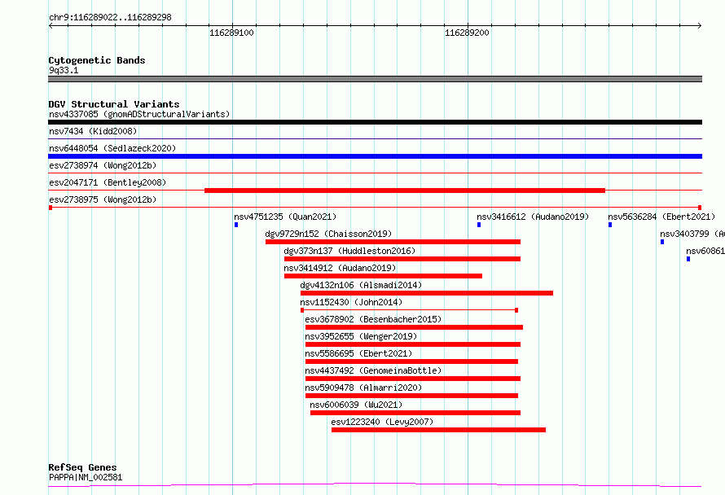Click the nsv3403799 blue marker
725x495 pixels.
[x=662, y=242]
